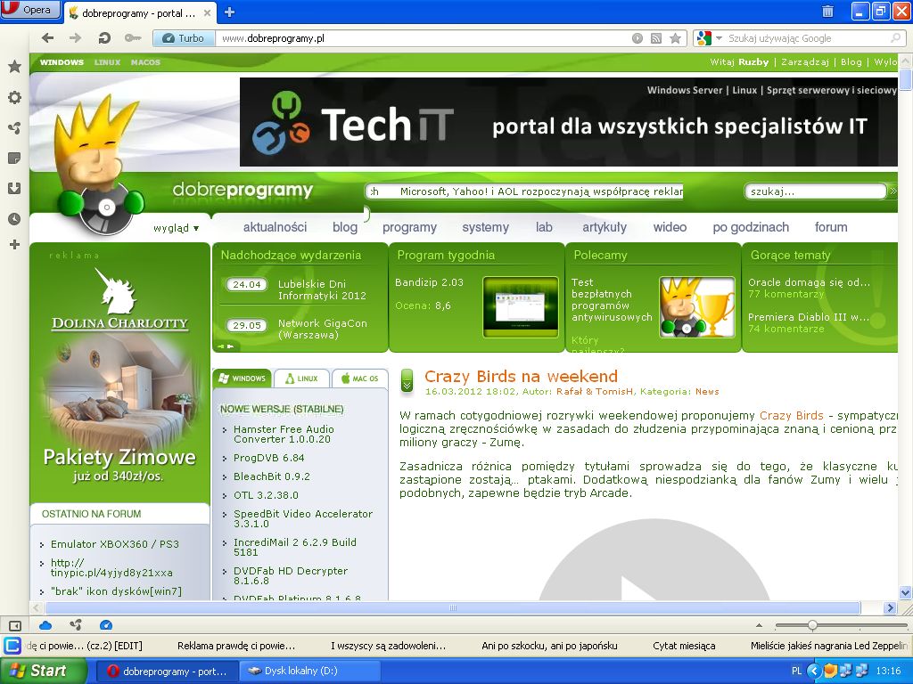
Task: Click the RSS feed icon in address bar
Action: 656,38
